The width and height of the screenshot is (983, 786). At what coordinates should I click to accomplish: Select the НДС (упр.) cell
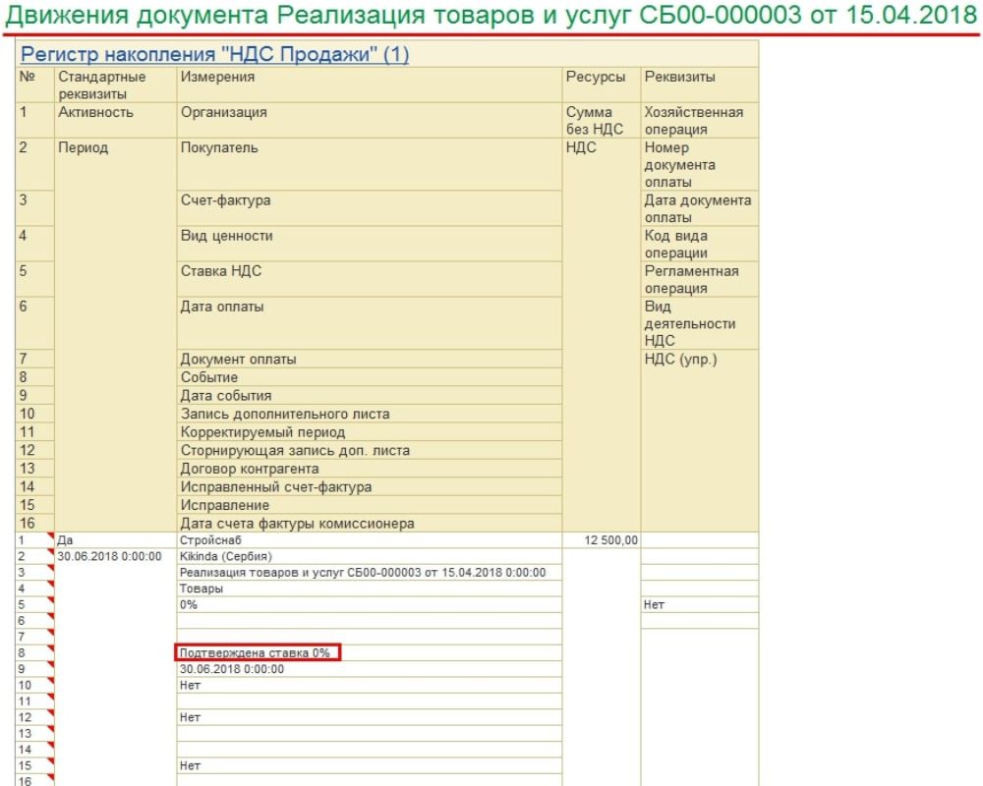coord(700,440)
